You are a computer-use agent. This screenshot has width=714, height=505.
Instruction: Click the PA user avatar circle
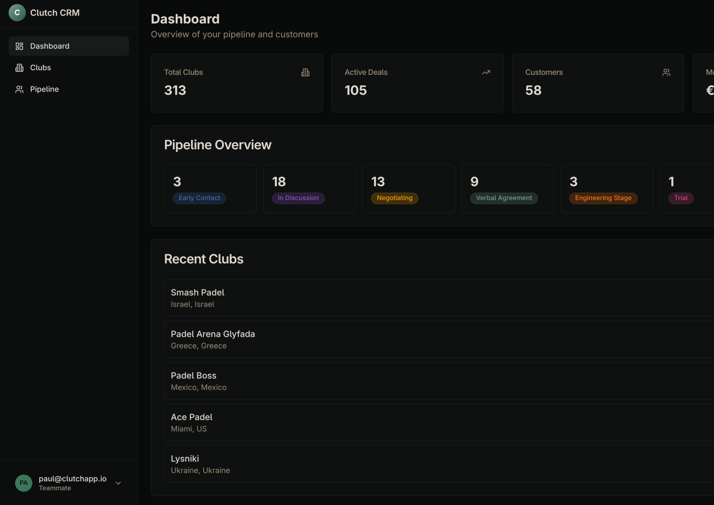tap(24, 483)
